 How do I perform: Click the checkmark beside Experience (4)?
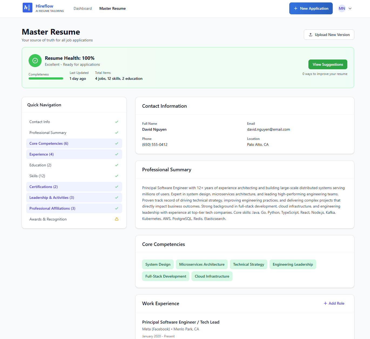pos(117,154)
